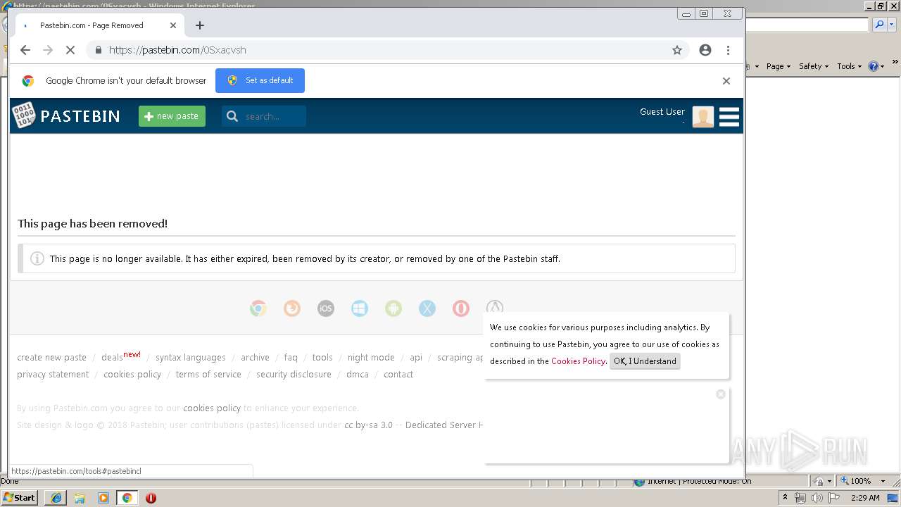Image resolution: width=901 pixels, height=507 pixels.
Task: Open a new Chrome tab
Action: 200,25
